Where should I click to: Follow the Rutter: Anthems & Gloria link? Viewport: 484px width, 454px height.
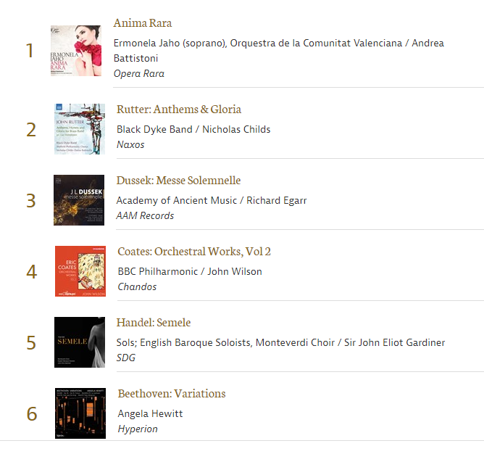pos(179,110)
